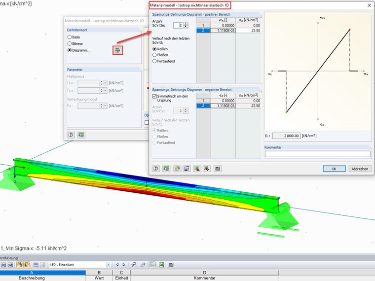Toggle the first orange highlighted toolbar button
The image size is (375, 281).
click(20, 265)
